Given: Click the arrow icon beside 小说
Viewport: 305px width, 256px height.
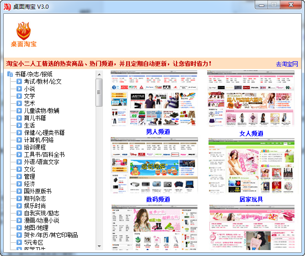Looking at the screenshot, I should tap(19, 89).
